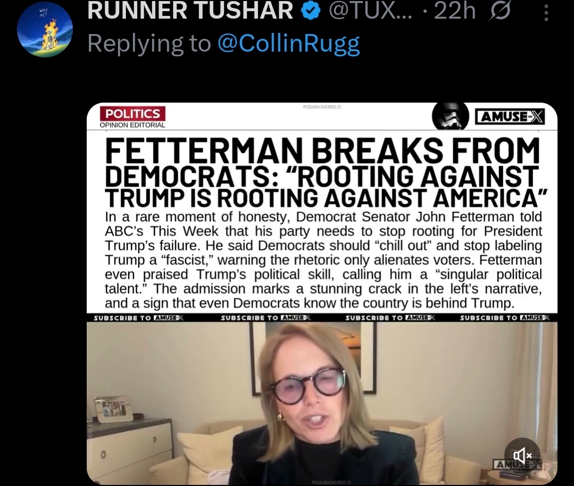
Task: Click the red POLITICS label
Action: (x=132, y=113)
